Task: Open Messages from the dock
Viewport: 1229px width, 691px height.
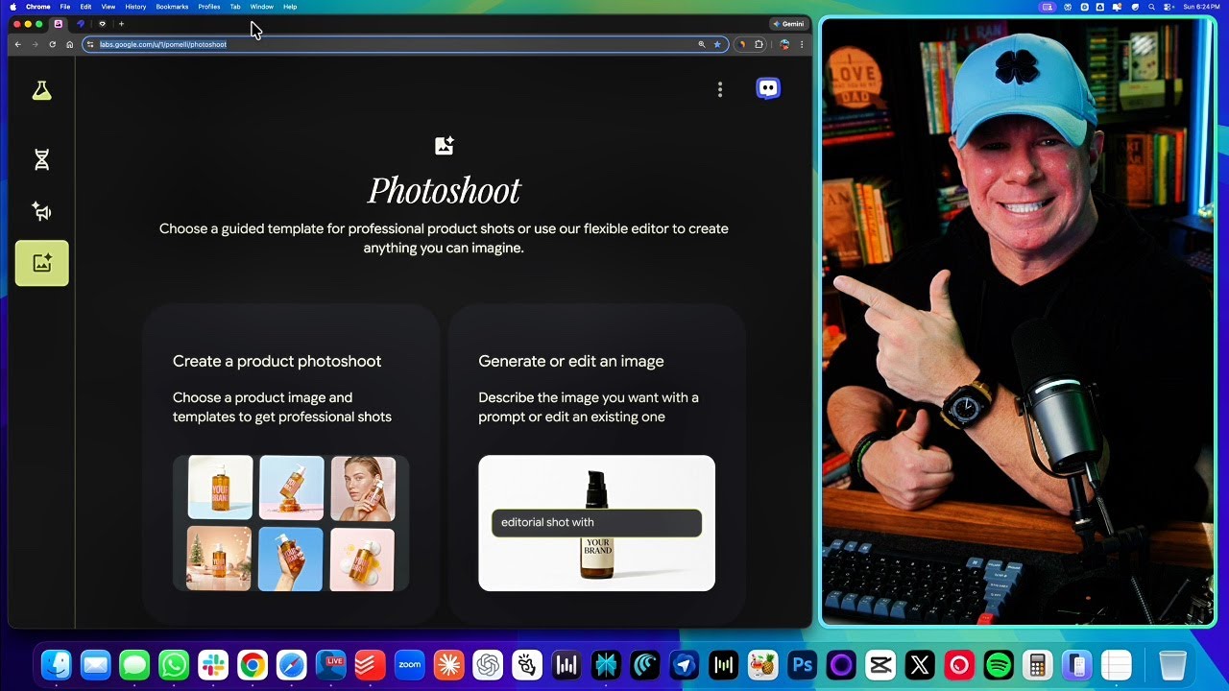Action: pos(135,665)
